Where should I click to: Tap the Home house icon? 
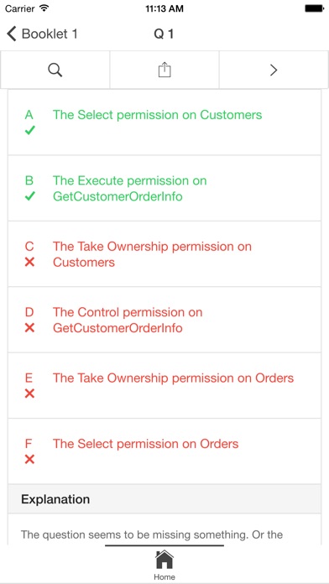pyautogui.click(x=164, y=560)
